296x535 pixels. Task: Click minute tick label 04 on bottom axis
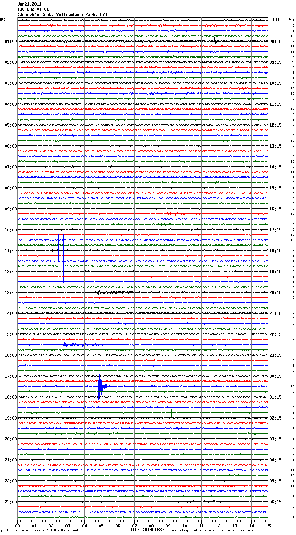84,526
